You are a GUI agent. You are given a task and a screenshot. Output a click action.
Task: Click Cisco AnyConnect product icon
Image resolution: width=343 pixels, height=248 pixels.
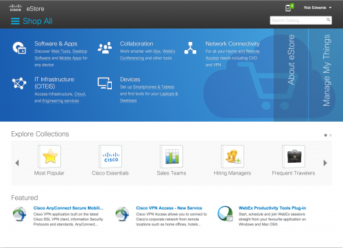[20, 214]
